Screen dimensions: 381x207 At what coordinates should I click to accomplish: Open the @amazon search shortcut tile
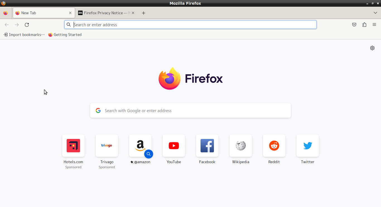(x=140, y=146)
